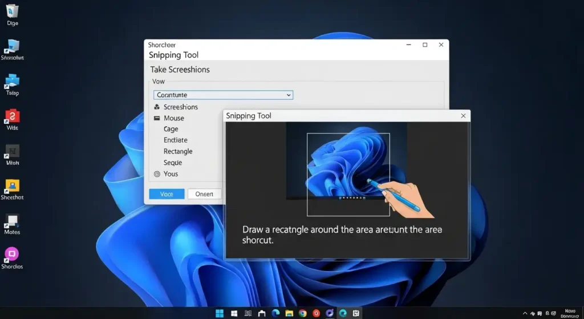The image size is (584, 319).
Task: Open the pink Shordios desktop shortcut
Action: pyautogui.click(x=13, y=259)
